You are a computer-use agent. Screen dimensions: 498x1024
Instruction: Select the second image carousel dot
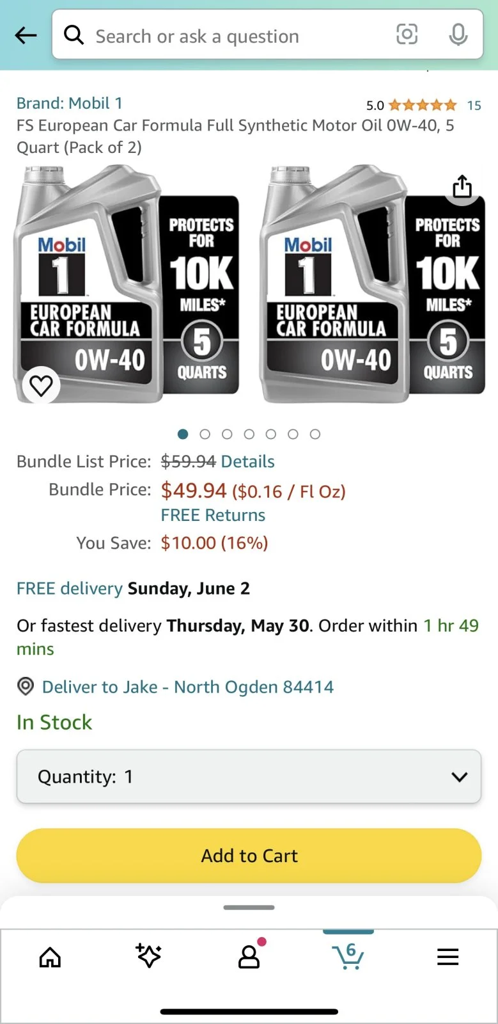(205, 434)
